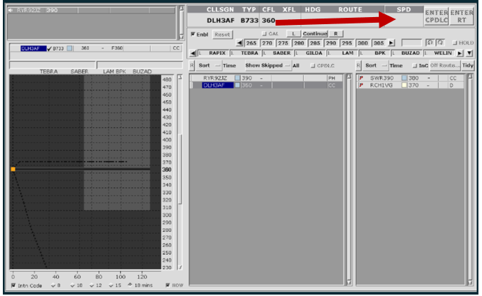
Task: Select the 15 mins radio option
Action: click(111, 285)
